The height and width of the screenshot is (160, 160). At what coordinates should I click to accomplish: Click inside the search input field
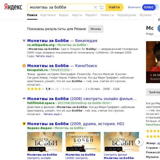pyautogui.click(x=60, y=7)
